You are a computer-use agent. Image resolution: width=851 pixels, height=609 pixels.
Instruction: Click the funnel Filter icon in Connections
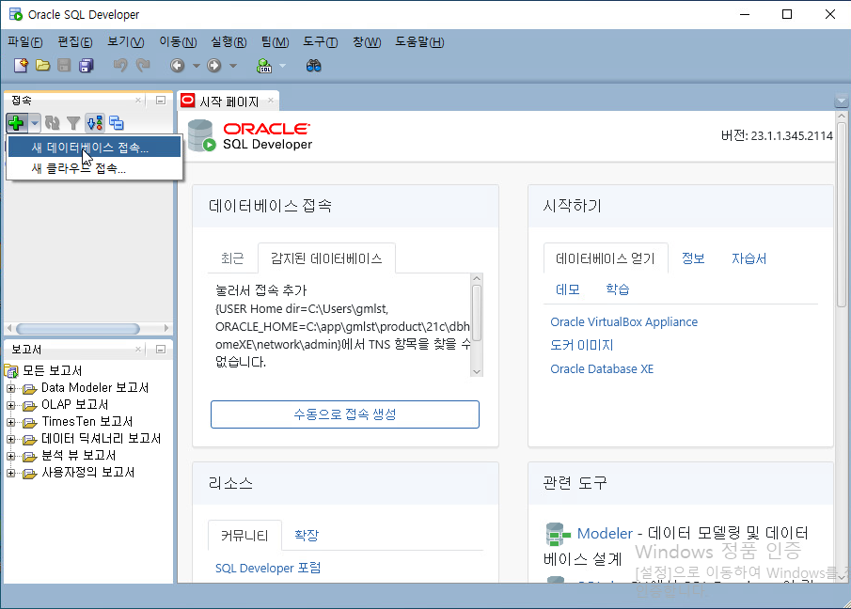click(73, 123)
